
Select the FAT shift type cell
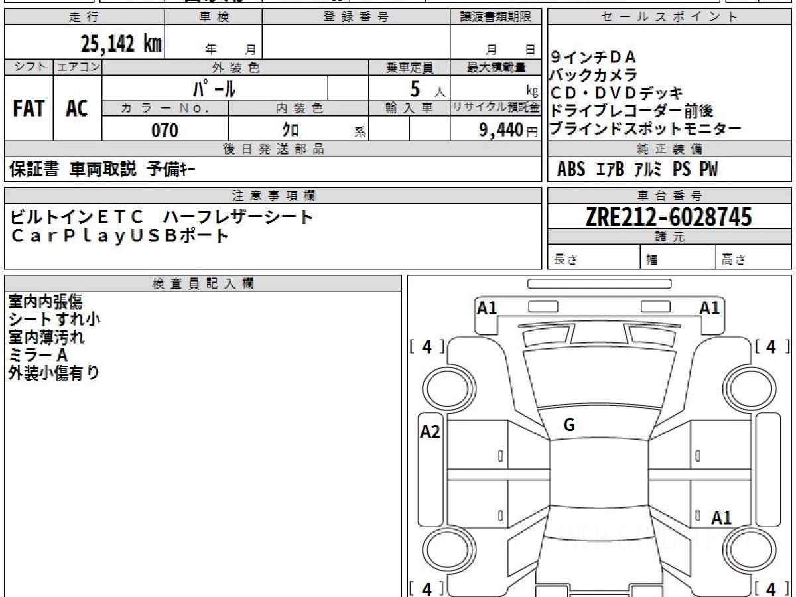[29, 109]
